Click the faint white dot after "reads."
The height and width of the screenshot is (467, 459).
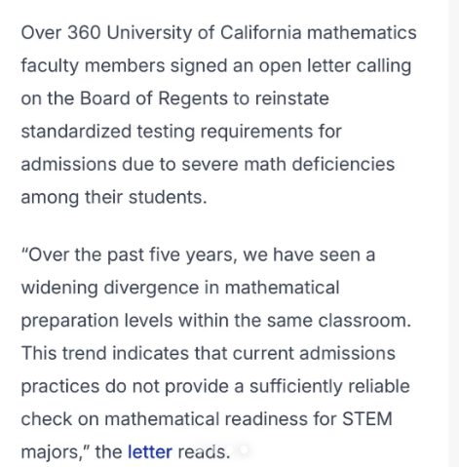230,448
